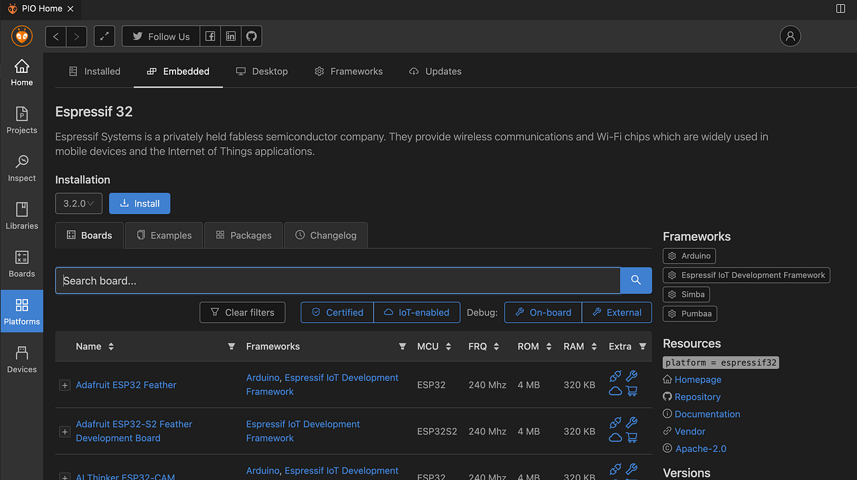Select the Platforms icon in the sidebar

21,311
